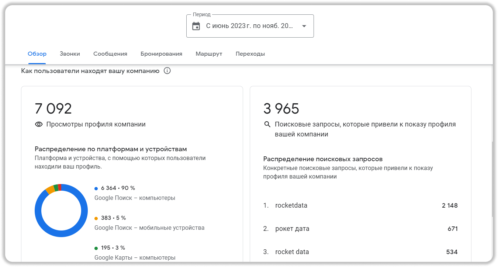Click the green dot for desktop Google Maps
Screen dimensions: 498x267
coord(96,248)
